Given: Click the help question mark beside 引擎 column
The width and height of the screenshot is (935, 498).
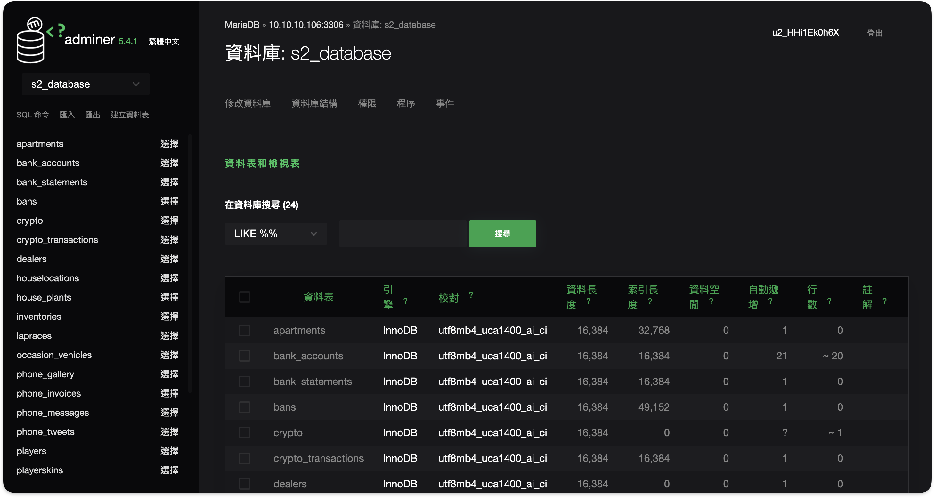Looking at the screenshot, I should [x=405, y=301].
